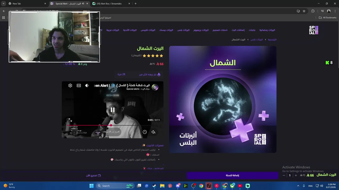Decrease quantity with the minus button

284,175
